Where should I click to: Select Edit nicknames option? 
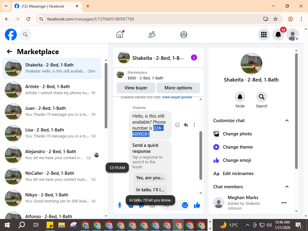pyautogui.click(x=252, y=174)
